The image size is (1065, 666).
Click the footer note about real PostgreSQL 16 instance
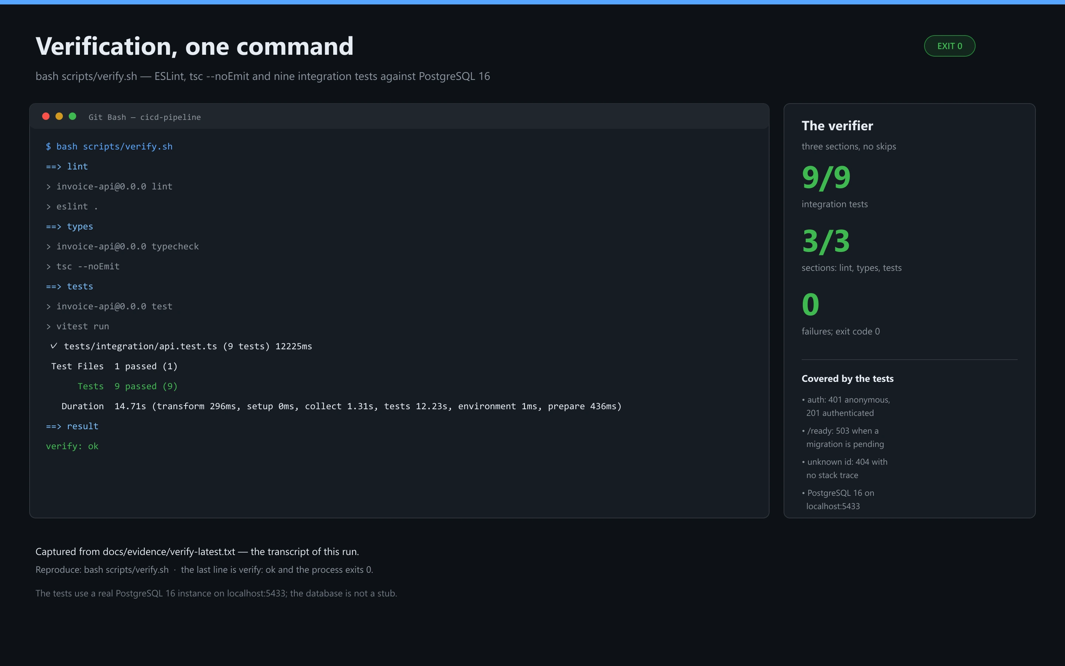[216, 594]
